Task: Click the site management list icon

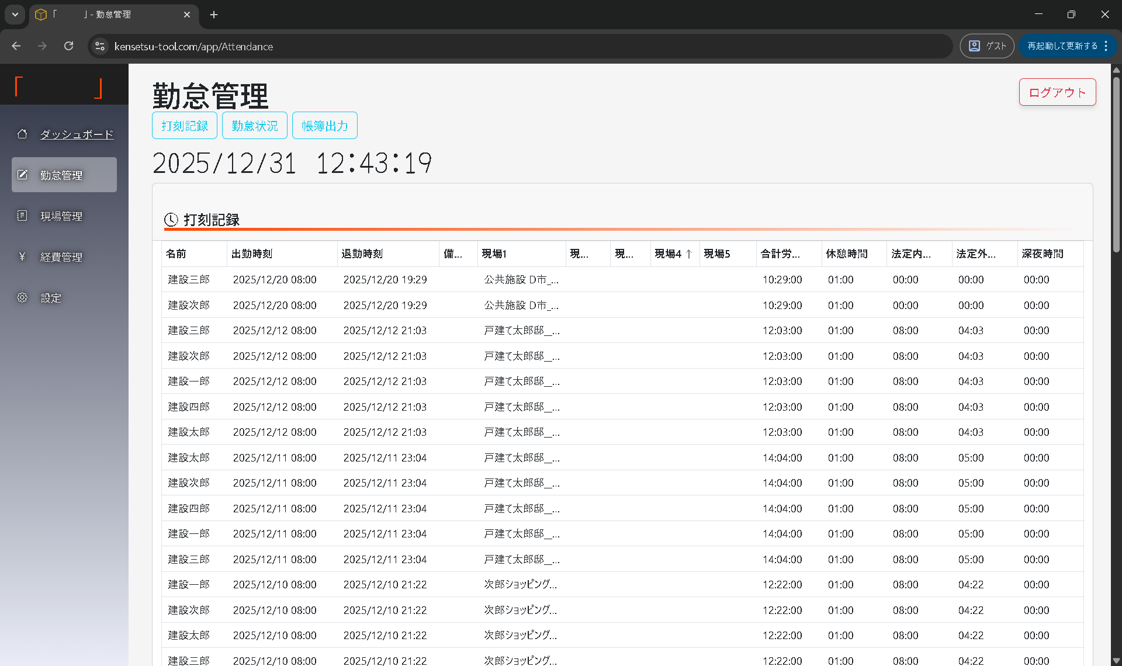Action: [x=22, y=216]
